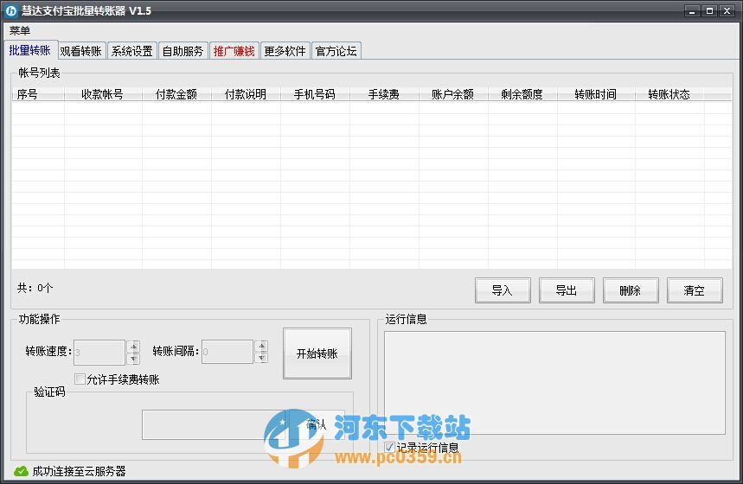This screenshot has width=743, height=484.
Task: Sort by the 序号 column header
Action: tap(38, 94)
